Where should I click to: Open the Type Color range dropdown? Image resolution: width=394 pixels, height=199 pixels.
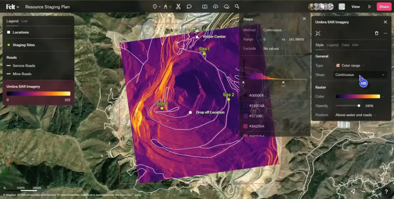pyautogui.click(x=350, y=65)
